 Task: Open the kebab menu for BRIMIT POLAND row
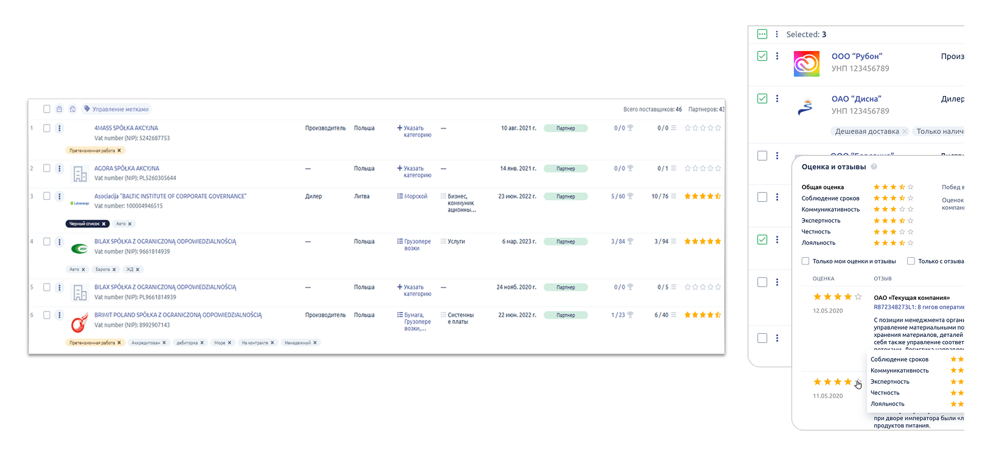[x=59, y=315]
